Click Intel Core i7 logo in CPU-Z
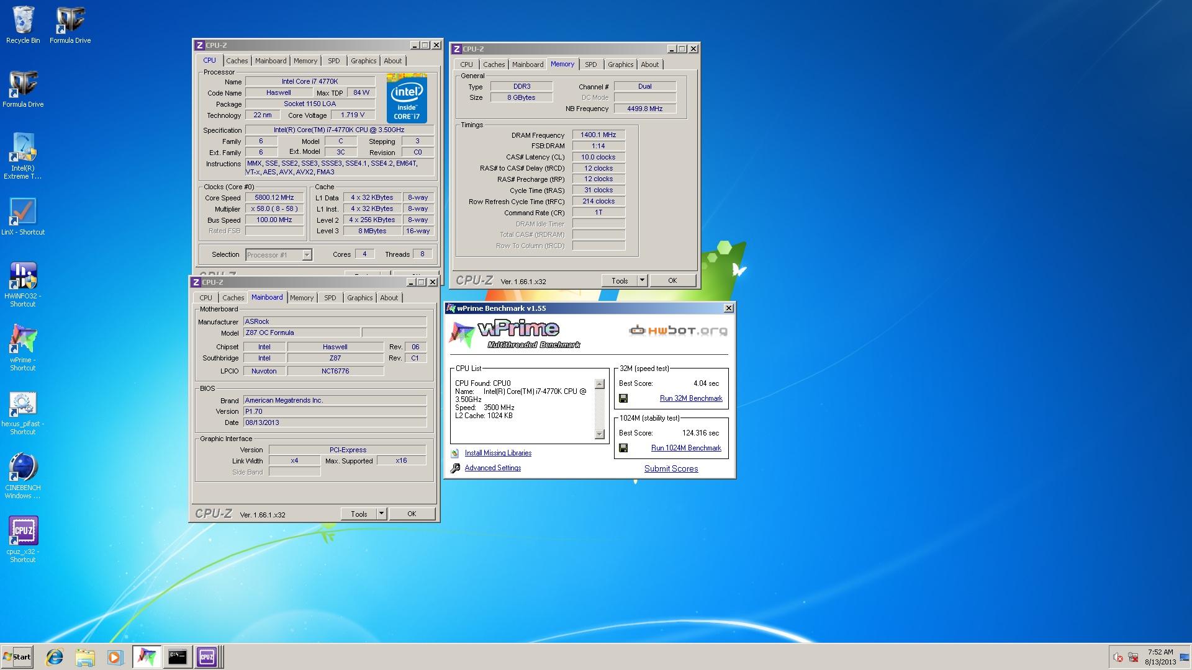1192x670 pixels. tap(407, 98)
